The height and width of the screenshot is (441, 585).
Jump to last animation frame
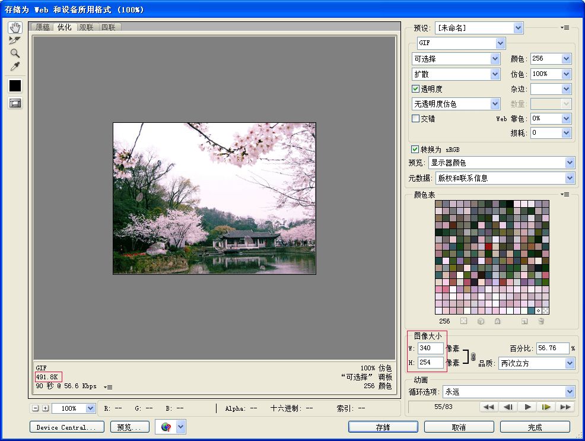[x=565, y=407]
